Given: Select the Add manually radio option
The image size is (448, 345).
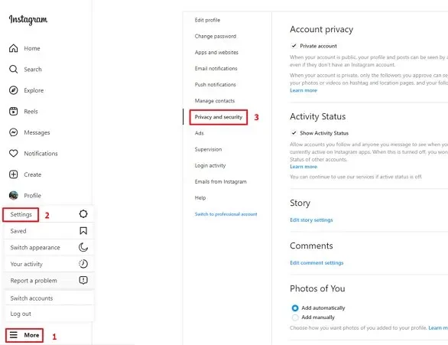Looking at the screenshot, I should 295,317.
